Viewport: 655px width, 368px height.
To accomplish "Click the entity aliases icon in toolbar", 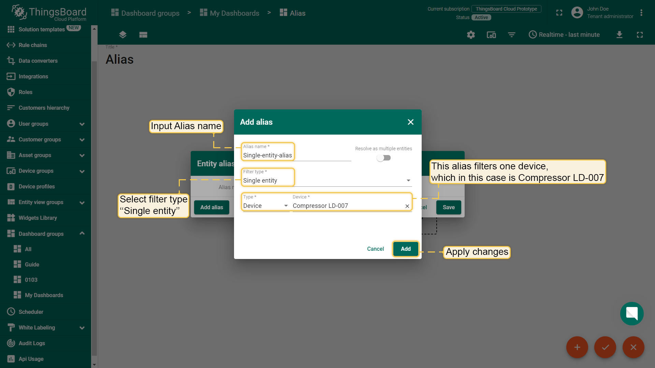I will coord(491,35).
